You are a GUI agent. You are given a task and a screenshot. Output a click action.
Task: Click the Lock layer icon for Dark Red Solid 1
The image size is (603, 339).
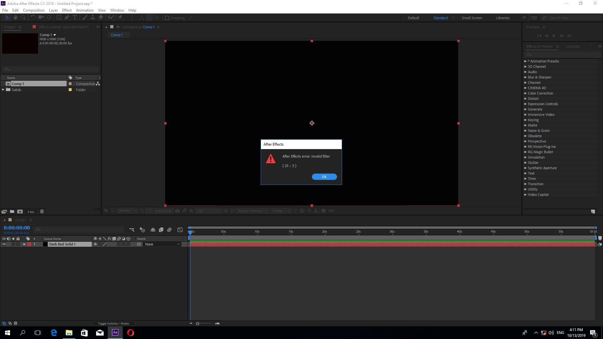(x=18, y=244)
